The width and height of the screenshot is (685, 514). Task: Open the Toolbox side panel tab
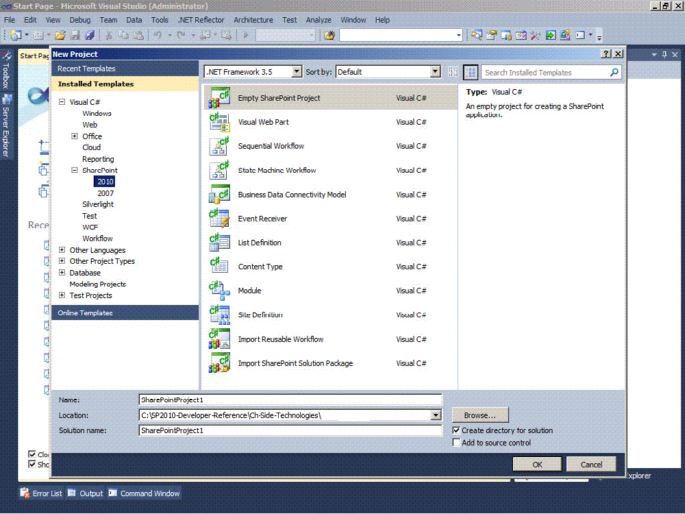click(x=6, y=70)
